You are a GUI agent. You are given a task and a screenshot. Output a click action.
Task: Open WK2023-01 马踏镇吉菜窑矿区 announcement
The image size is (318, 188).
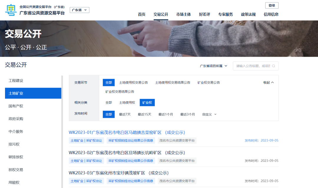tap(127, 132)
